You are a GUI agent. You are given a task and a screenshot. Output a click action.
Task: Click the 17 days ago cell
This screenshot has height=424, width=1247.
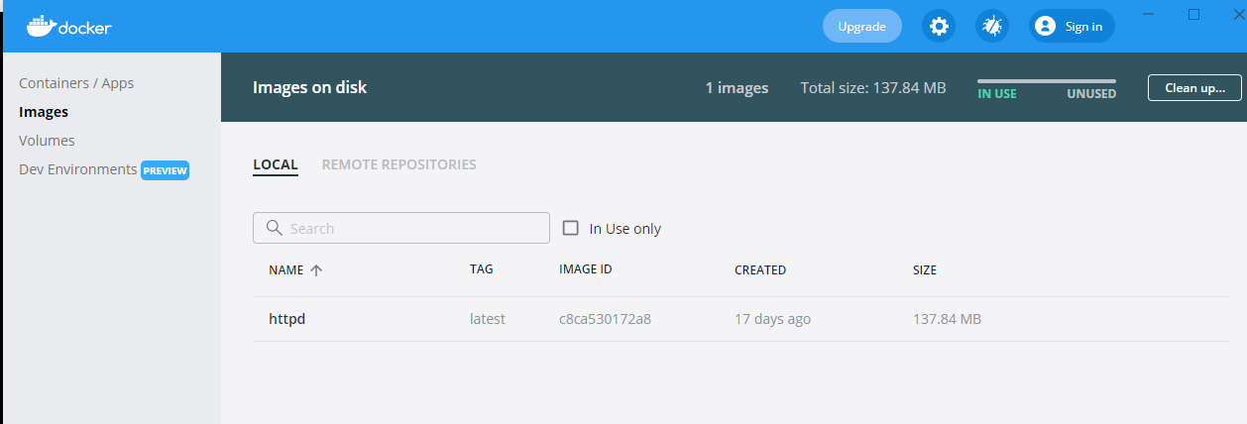pyautogui.click(x=772, y=319)
